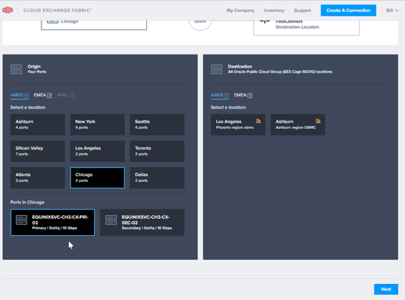Switch to the EMEA tab under Destination

[243, 95]
